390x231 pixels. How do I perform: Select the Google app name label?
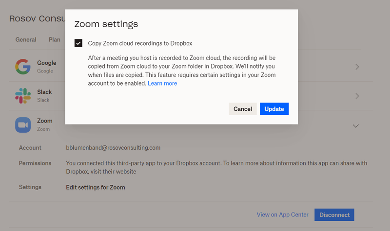click(x=46, y=63)
